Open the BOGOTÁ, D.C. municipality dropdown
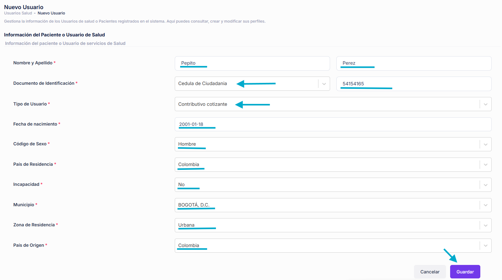 click(327, 205)
